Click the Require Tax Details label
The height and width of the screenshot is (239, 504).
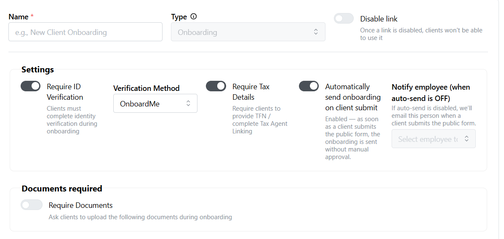point(251,92)
